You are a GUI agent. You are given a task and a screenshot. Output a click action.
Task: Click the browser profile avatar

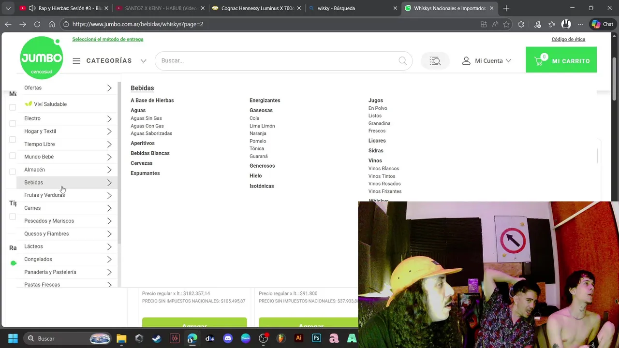[566, 24]
